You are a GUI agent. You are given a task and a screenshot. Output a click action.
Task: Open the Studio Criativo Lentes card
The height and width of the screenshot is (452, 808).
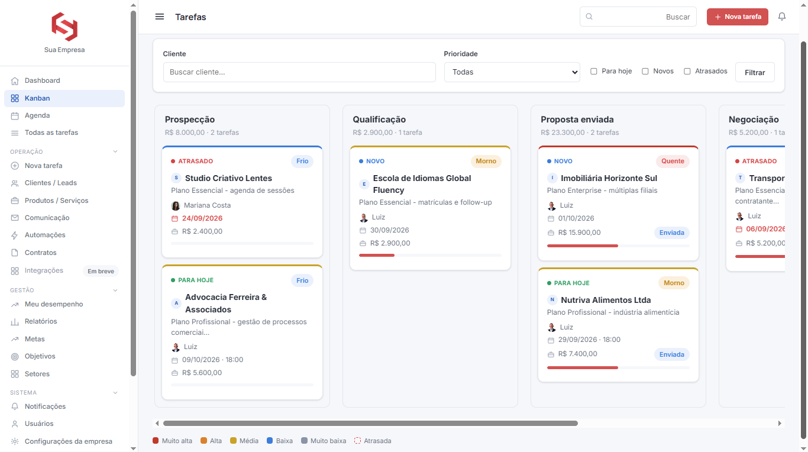(242, 202)
